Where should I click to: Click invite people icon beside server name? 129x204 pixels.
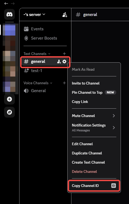click(x=65, y=15)
